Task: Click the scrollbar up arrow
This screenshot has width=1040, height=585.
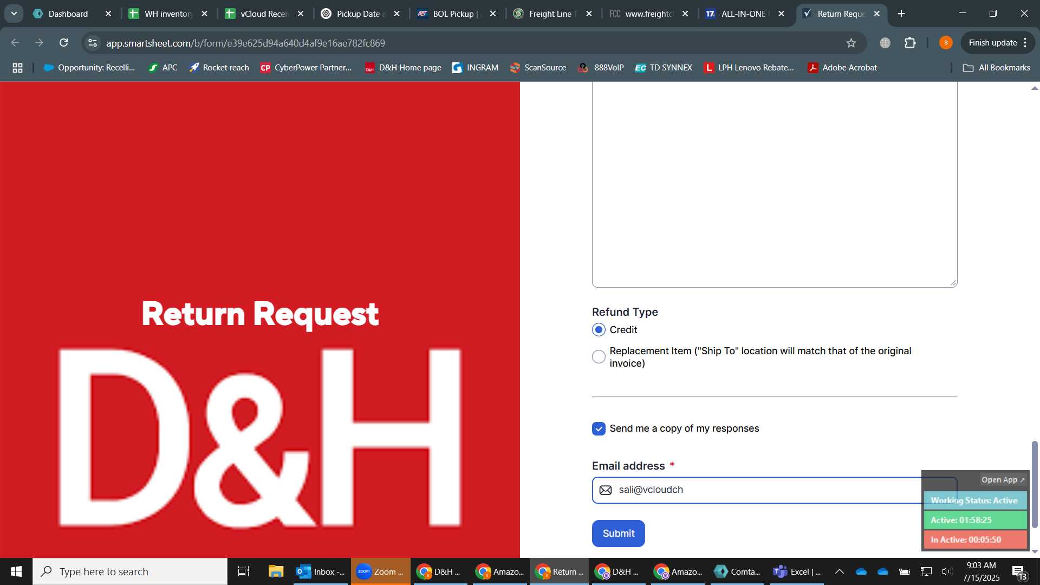Action: pos(1035,88)
